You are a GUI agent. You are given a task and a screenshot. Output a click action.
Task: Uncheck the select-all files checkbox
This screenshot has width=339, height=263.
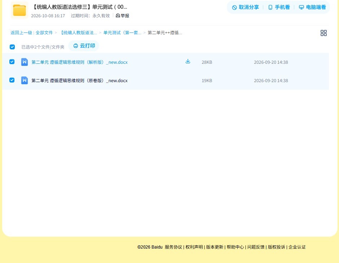pyautogui.click(x=12, y=47)
